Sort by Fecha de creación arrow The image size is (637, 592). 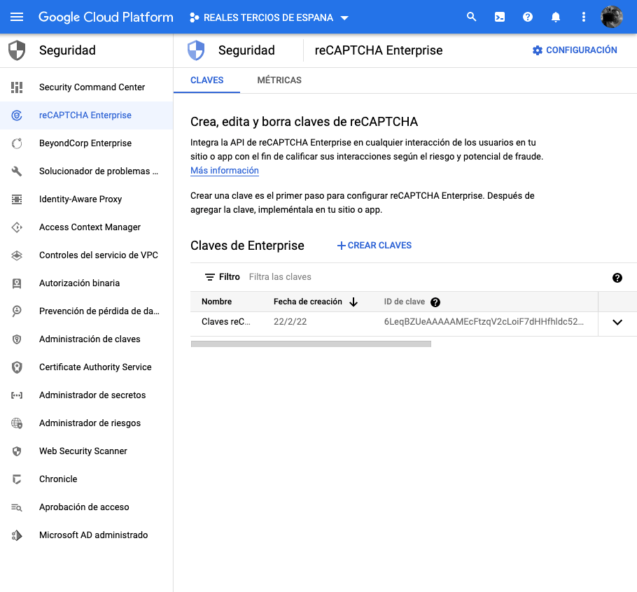(x=353, y=302)
